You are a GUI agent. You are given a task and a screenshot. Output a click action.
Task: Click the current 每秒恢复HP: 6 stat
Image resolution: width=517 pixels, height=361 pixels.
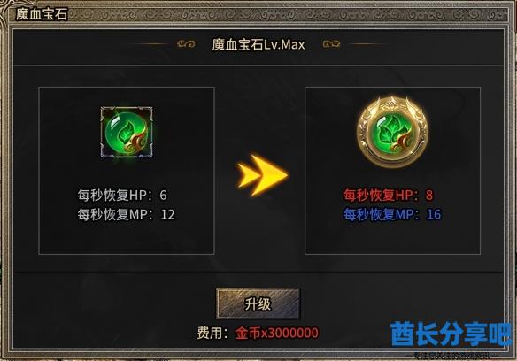[x=122, y=196]
